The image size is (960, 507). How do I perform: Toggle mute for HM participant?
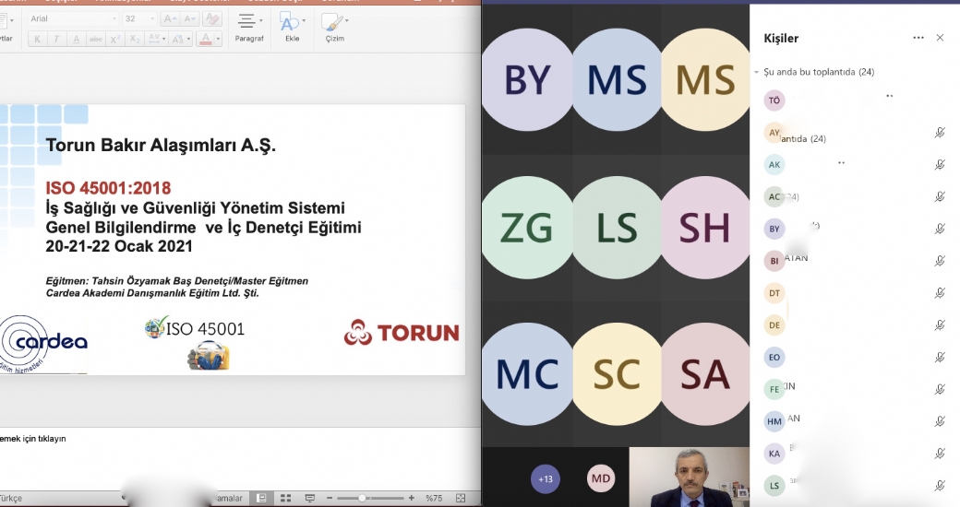[940, 421]
